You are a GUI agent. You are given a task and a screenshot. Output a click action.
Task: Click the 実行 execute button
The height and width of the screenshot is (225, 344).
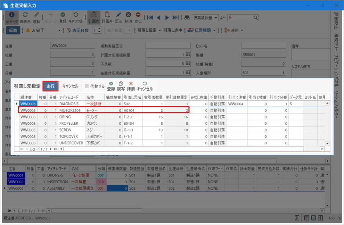click(x=50, y=86)
